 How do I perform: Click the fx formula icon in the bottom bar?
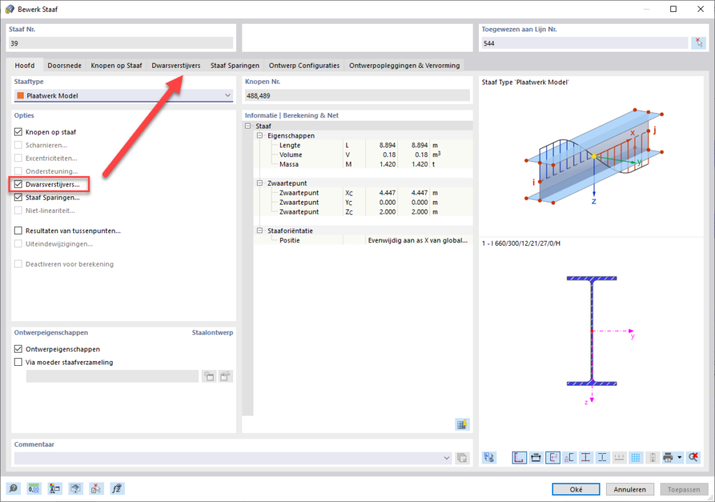tap(117, 489)
